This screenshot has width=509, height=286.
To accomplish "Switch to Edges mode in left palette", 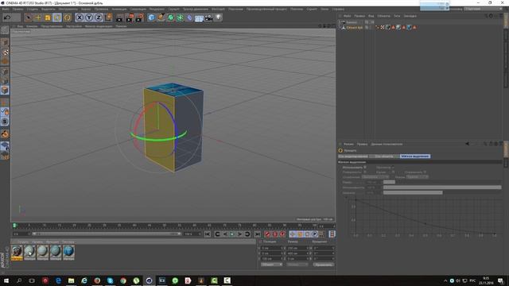I will pyautogui.click(x=5, y=81).
